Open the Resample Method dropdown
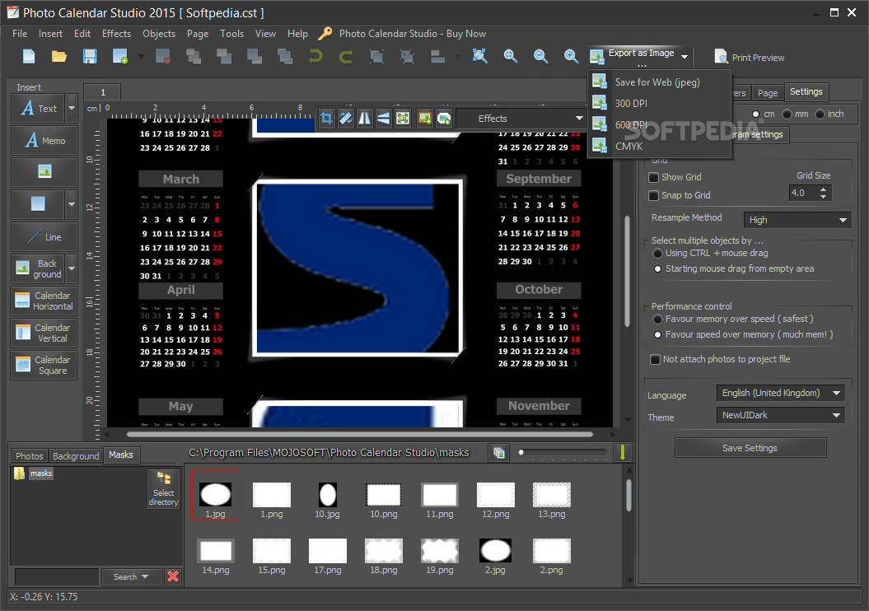The image size is (869, 611). click(797, 220)
